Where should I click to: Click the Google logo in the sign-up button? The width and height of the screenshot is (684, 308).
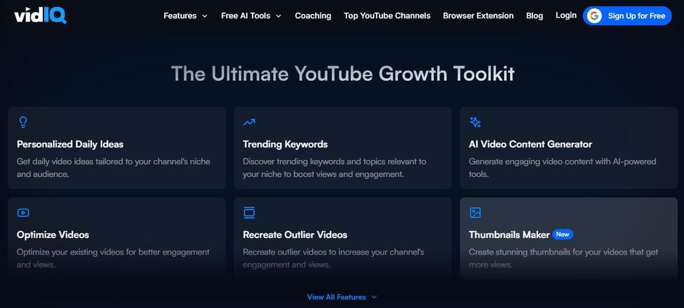tap(595, 16)
